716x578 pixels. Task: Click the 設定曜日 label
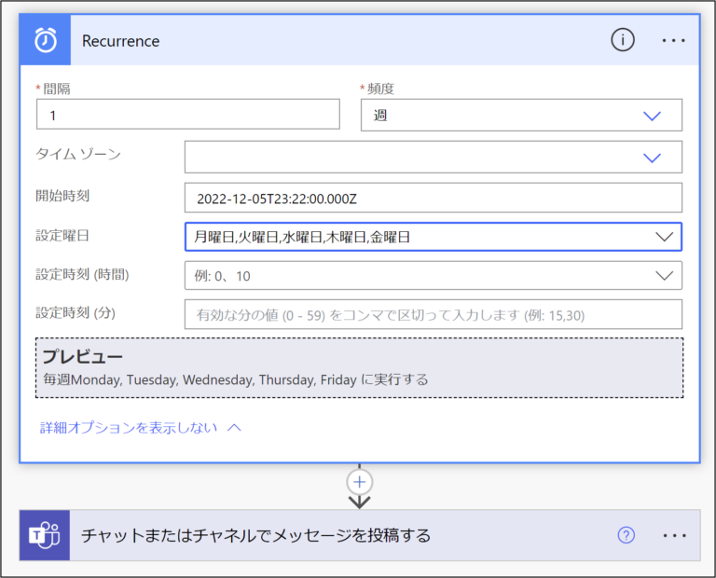62,236
